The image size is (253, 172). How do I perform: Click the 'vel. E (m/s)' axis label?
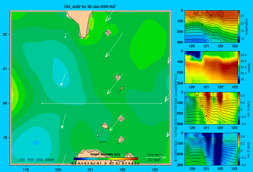pyautogui.click(x=249, y=150)
